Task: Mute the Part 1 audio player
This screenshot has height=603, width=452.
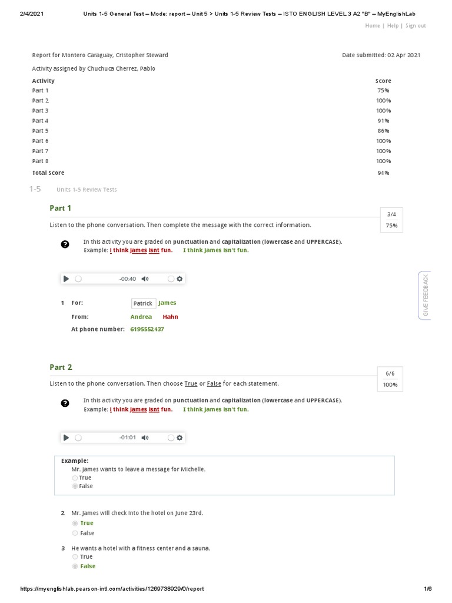Action: coord(145,279)
